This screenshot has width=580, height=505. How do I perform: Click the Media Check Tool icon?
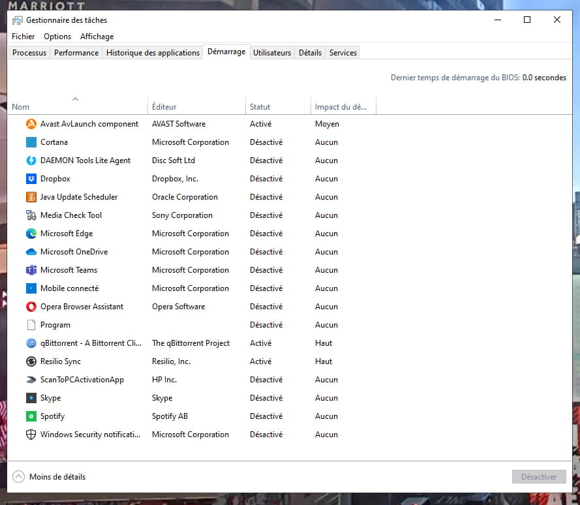31,215
